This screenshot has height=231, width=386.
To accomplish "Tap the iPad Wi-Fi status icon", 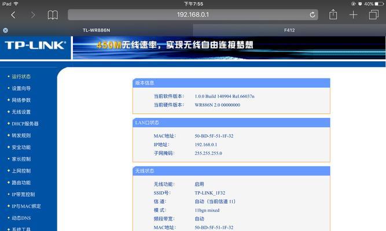I will tap(16, 3).
